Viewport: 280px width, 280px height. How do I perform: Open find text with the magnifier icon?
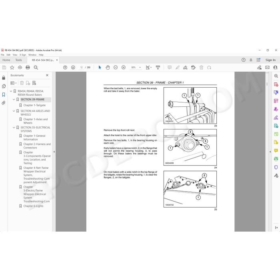(36, 68)
